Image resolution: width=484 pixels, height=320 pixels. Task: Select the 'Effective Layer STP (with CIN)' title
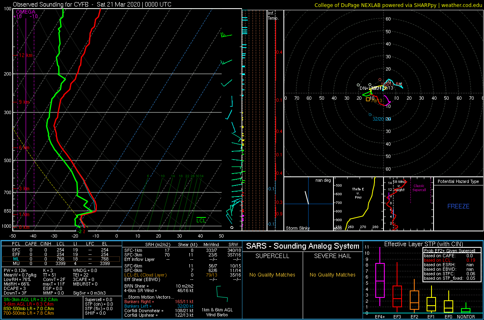coord(423,244)
